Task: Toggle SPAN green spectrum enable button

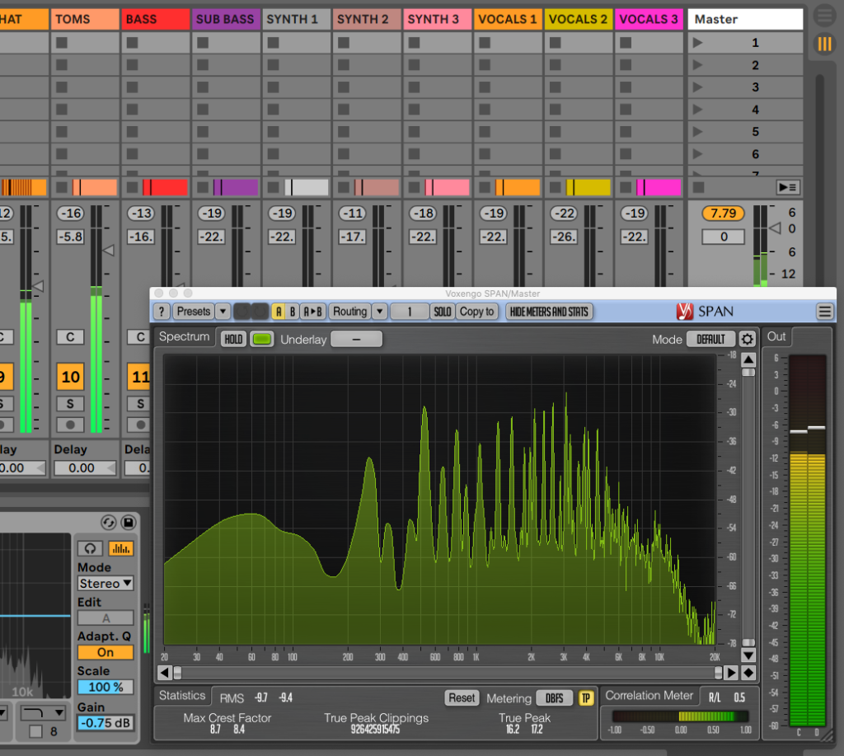Action: point(262,339)
